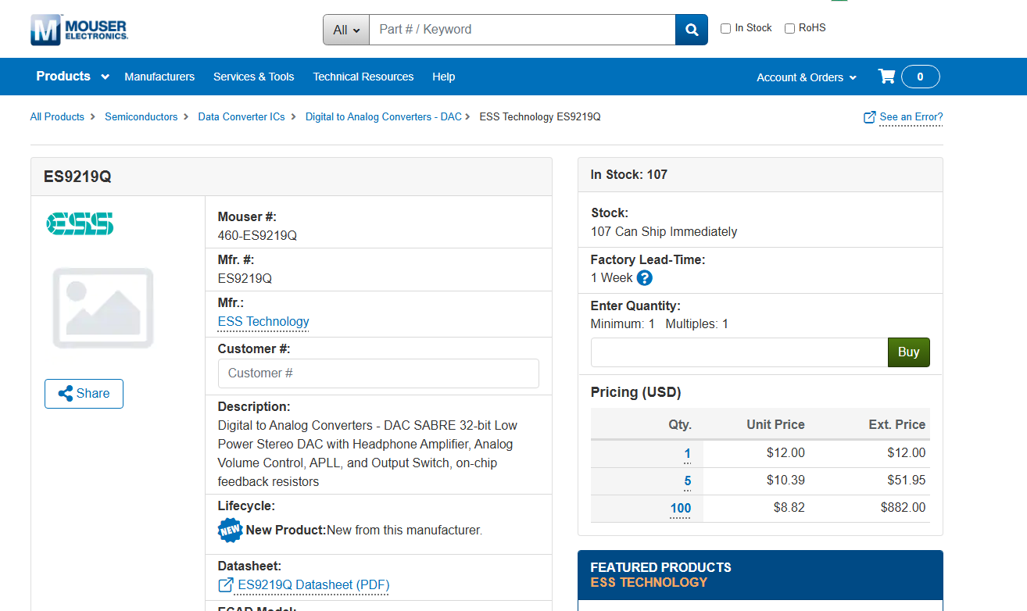This screenshot has width=1027, height=611.
Task: Open the All search category dropdown
Action: pyautogui.click(x=346, y=30)
